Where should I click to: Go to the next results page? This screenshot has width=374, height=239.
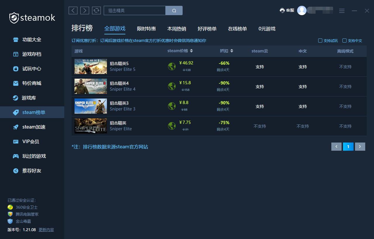(x=360, y=147)
